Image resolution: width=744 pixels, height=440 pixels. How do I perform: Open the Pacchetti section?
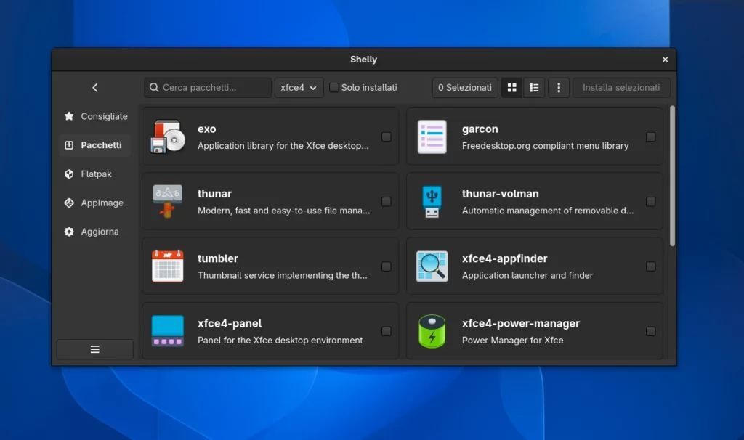coord(95,145)
